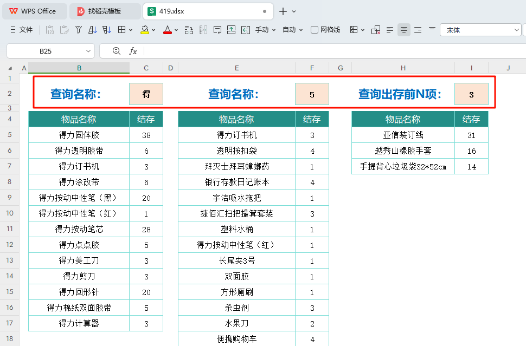Click the fx insert function icon
The height and width of the screenshot is (346, 526).
pos(133,51)
